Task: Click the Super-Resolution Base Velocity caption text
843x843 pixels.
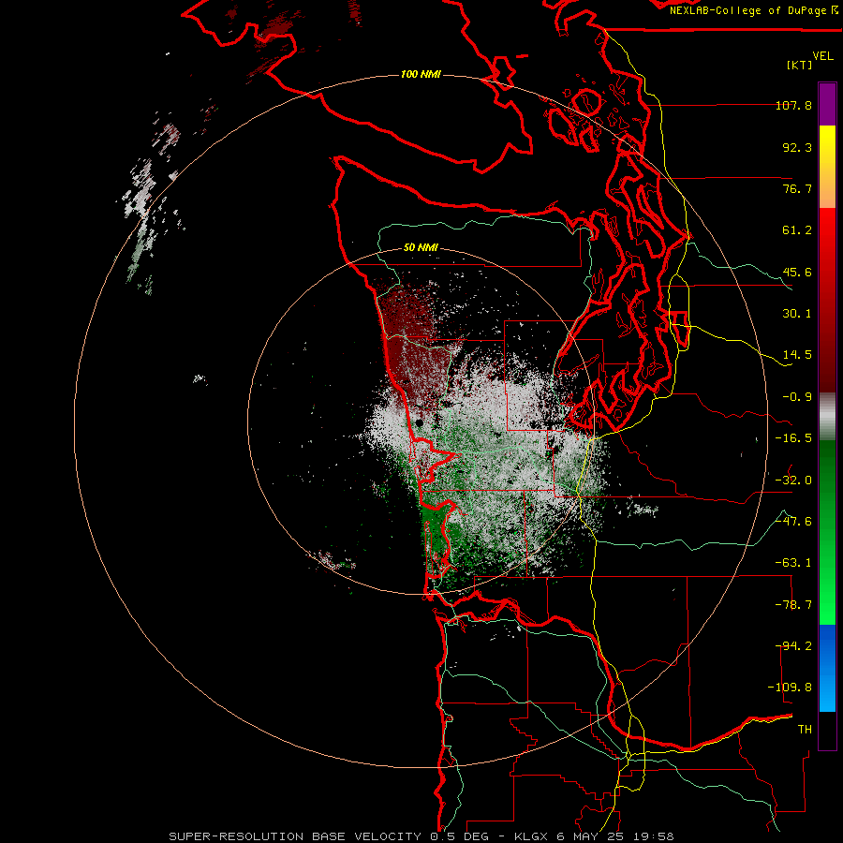Action: [x=421, y=836]
